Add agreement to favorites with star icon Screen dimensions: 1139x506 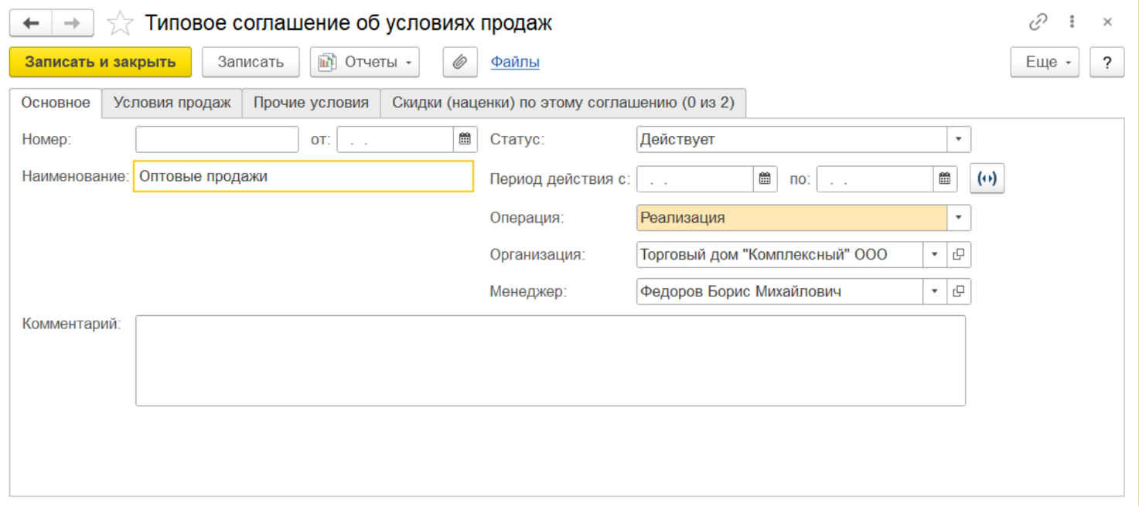[120, 23]
